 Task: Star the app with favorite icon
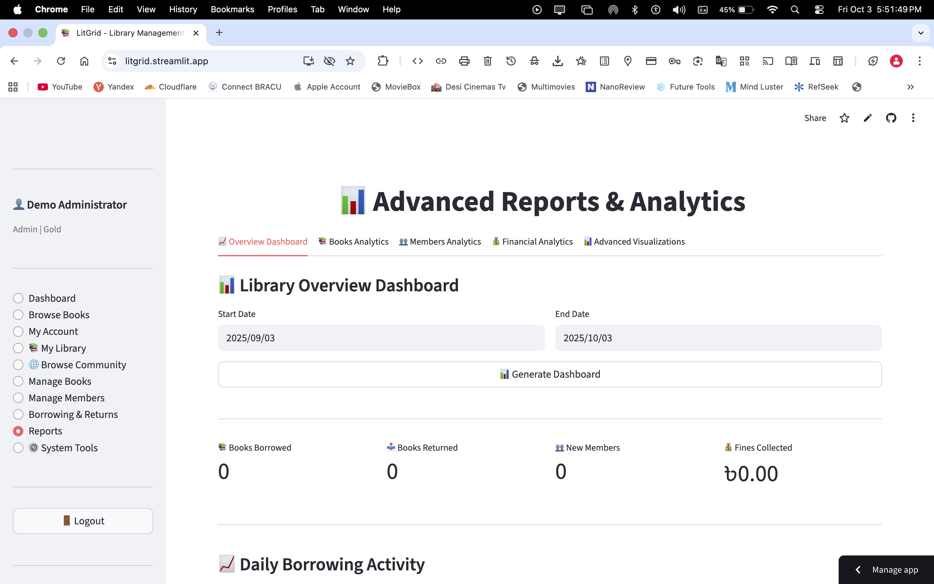[844, 118]
